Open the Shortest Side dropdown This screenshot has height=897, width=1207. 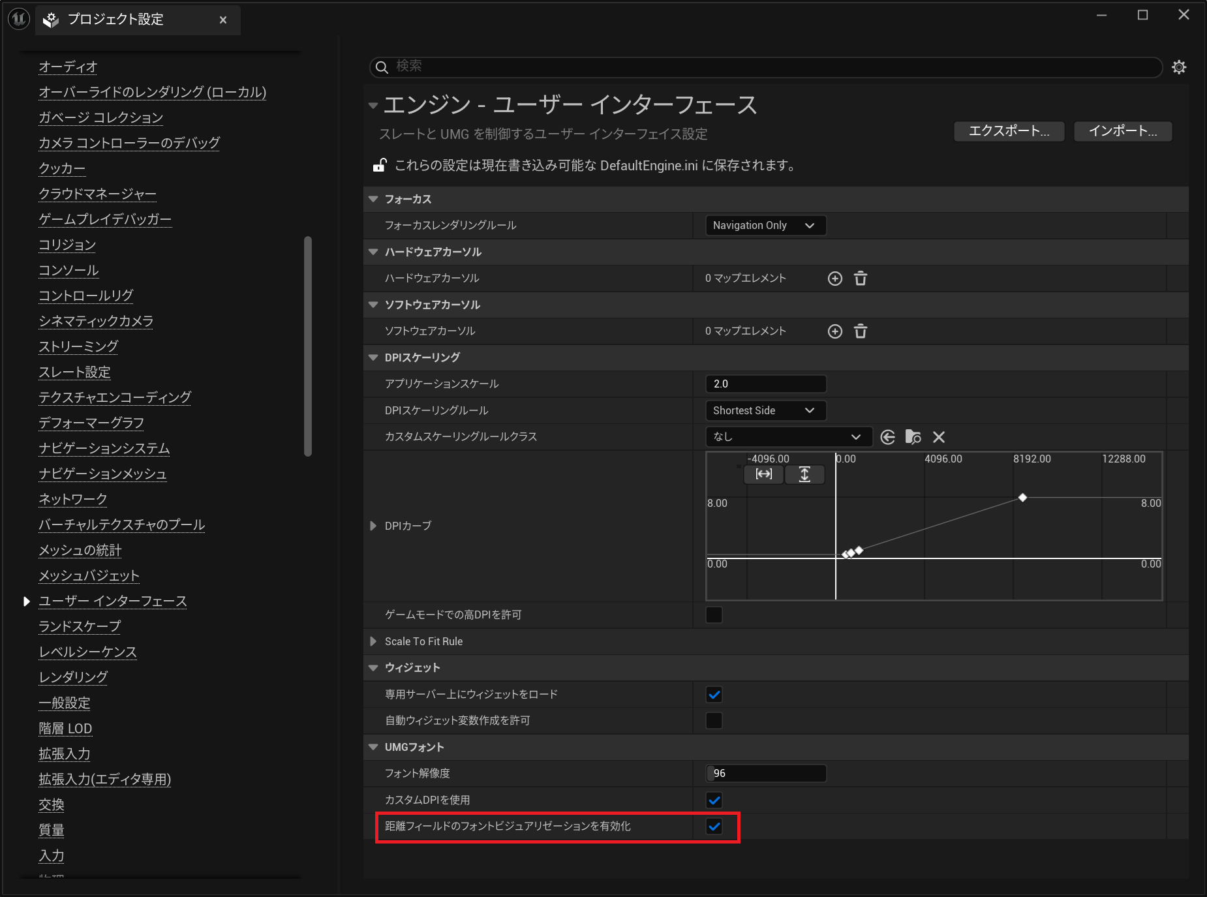pyautogui.click(x=765, y=410)
